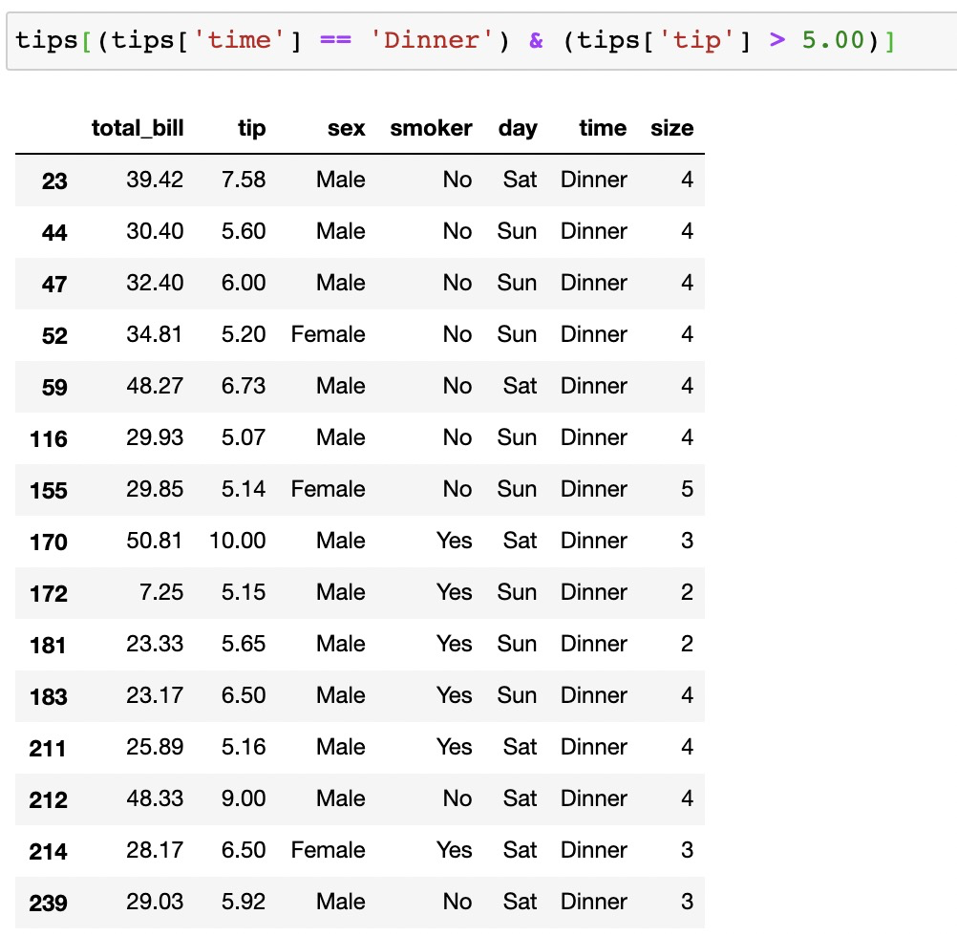The height and width of the screenshot is (936, 957).
Task: Select row index 59
Action: point(54,387)
